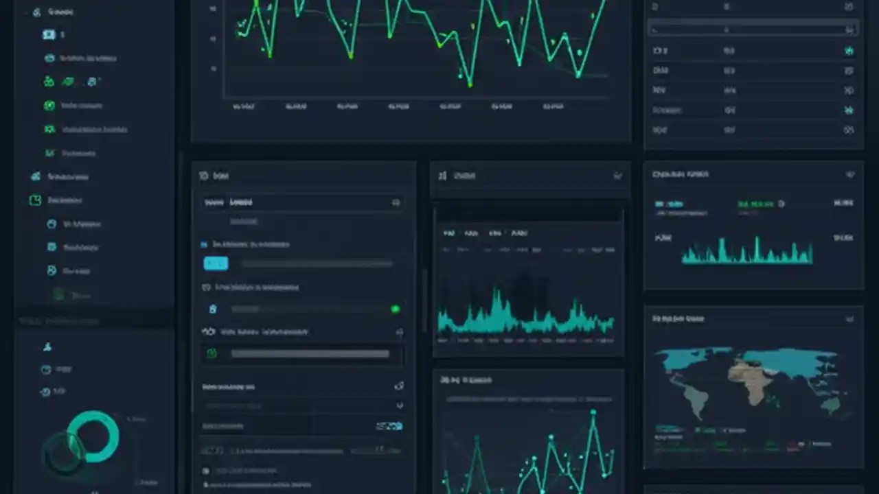The height and width of the screenshot is (494, 879).
Task: Click the circular timer icon in the sidebar
Action: (45, 391)
